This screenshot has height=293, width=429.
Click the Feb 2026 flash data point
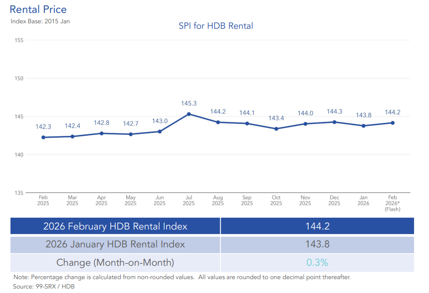point(392,123)
